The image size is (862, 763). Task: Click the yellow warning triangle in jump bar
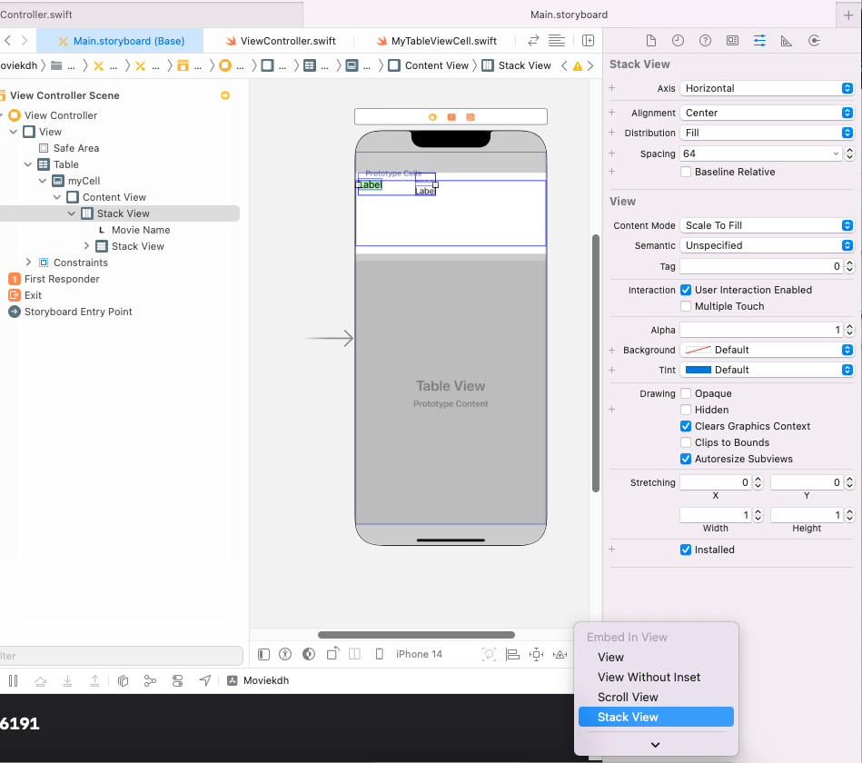[x=577, y=66]
